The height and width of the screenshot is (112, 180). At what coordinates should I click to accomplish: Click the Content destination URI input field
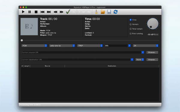76,60
